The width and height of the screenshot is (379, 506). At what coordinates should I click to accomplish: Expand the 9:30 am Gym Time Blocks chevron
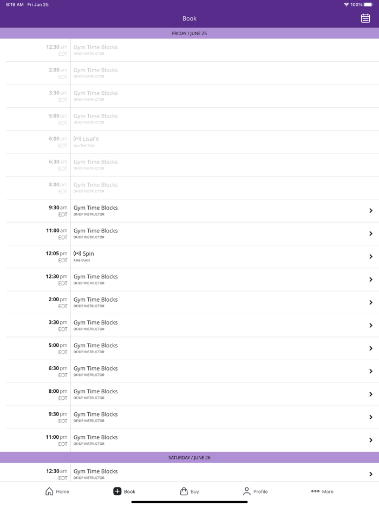(371, 211)
